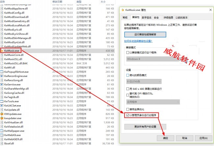Click the KwMV.dll file icon
This screenshot has width=214, height=146.
2,68
